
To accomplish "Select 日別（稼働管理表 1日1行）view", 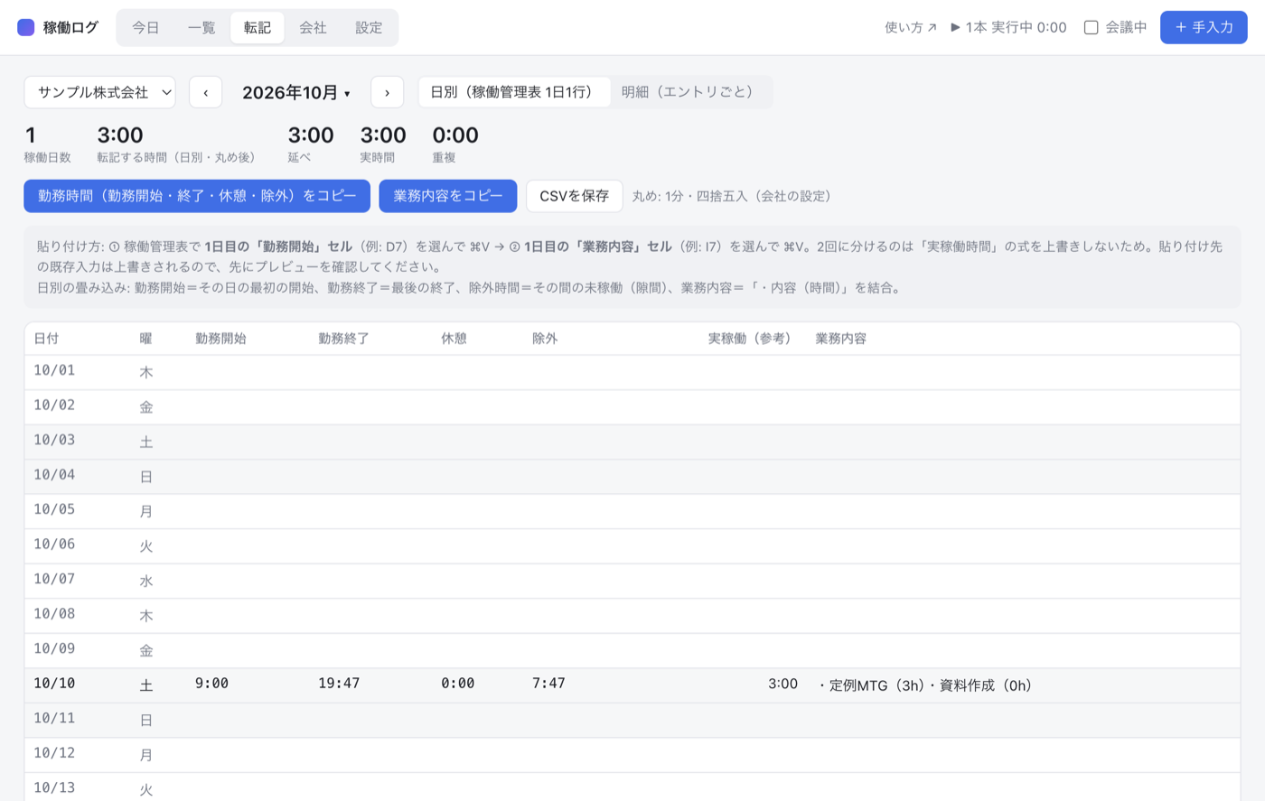I will 514,92.
